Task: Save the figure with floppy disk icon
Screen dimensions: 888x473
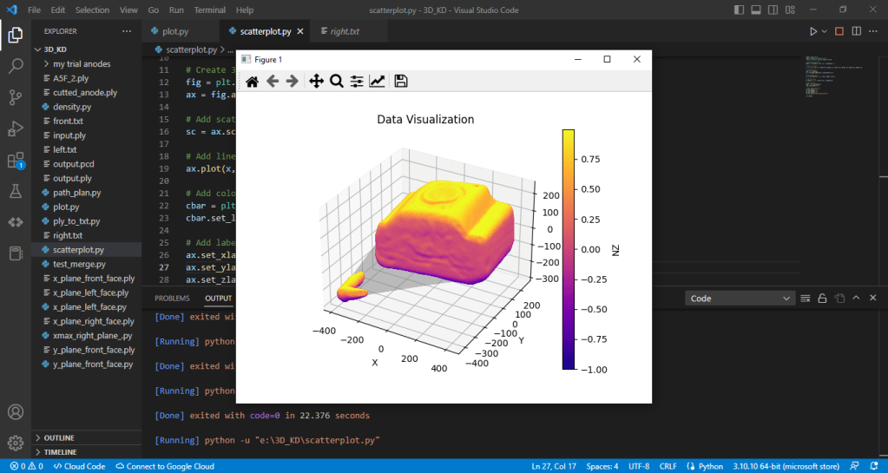Action: coord(401,82)
